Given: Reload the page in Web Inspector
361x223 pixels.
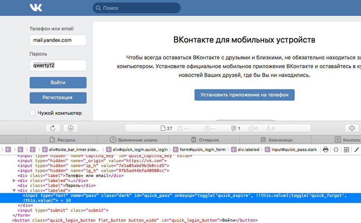Looking at the screenshot, I should pyautogui.click(x=53, y=128).
